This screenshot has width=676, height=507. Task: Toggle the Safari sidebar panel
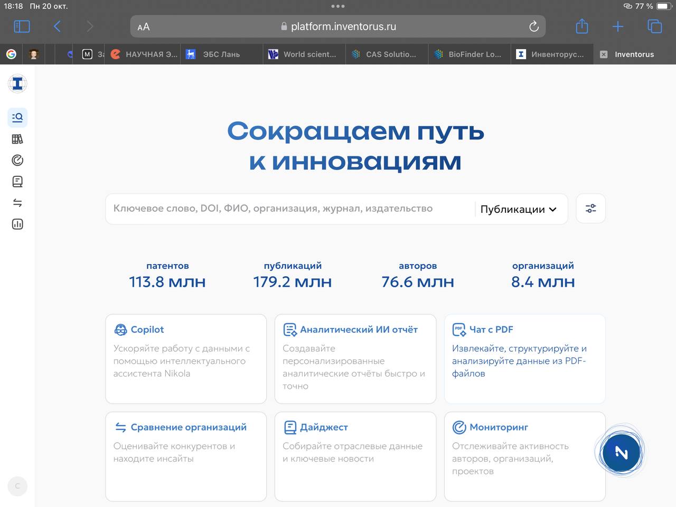coord(22,26)
